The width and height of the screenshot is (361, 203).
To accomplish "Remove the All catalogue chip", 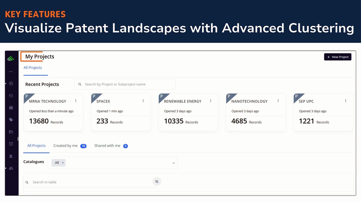I will (x=63, y=163).
